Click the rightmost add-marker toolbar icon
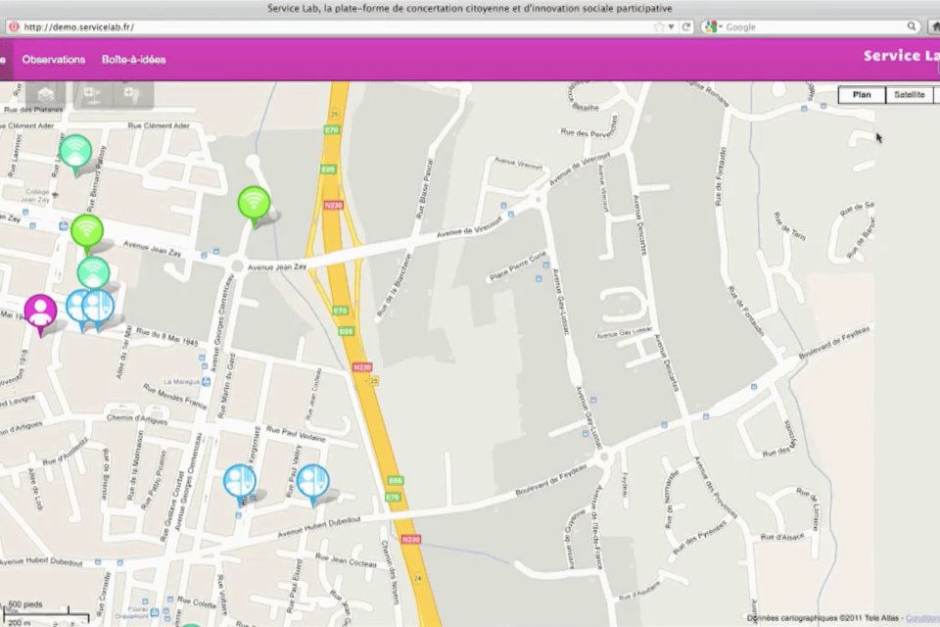 pos(132,94)
